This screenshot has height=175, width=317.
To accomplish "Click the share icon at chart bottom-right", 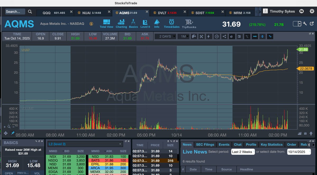I will pos(310,134).
